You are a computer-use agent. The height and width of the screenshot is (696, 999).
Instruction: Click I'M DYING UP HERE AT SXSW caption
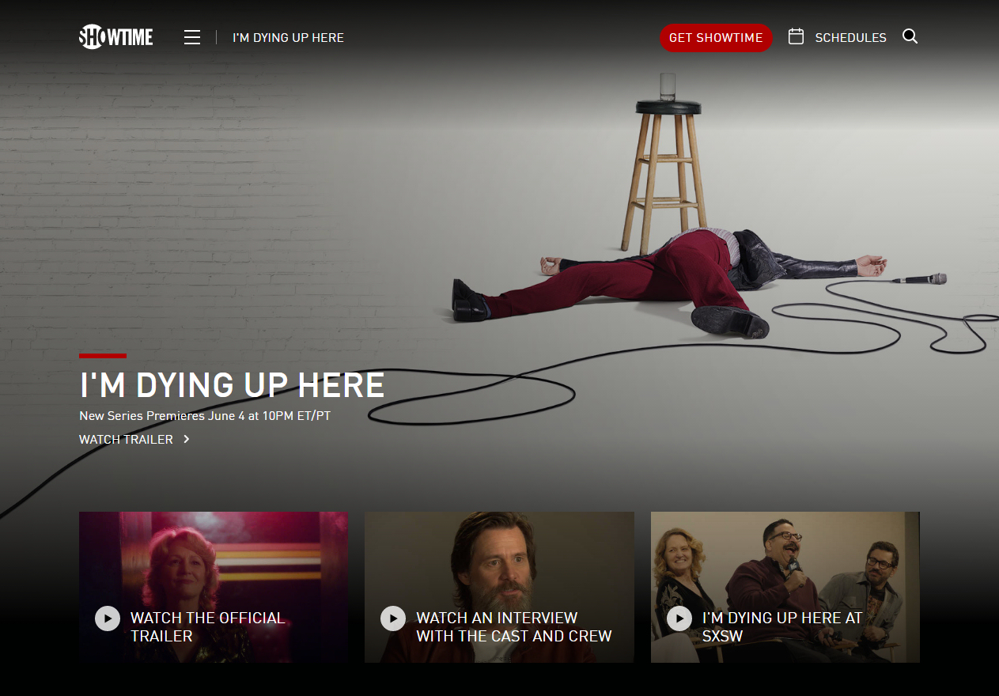coord(781,626)
